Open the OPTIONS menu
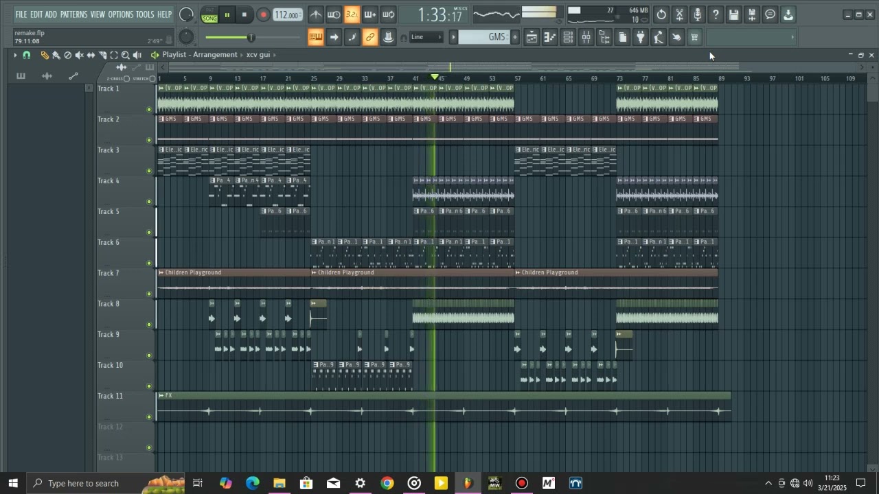879x494 pixels. pyautogui.click(x=120, y=14)
